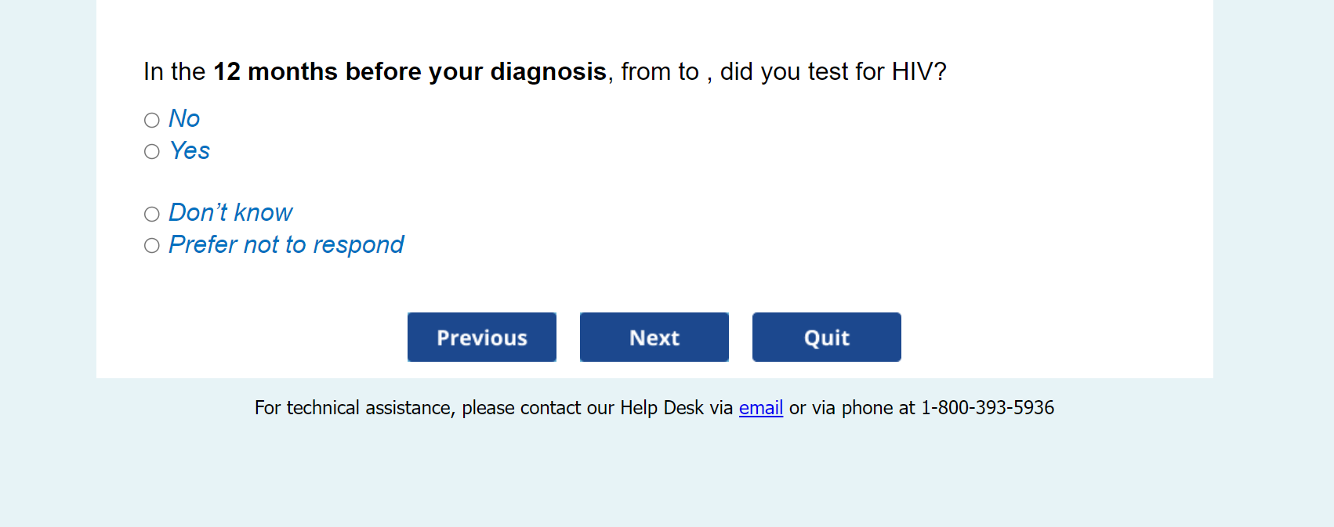Click the Help Desk phone number 1-800-393-5936
The height and width of the screenshot is (527, 1334).
[x=988, y=408]
